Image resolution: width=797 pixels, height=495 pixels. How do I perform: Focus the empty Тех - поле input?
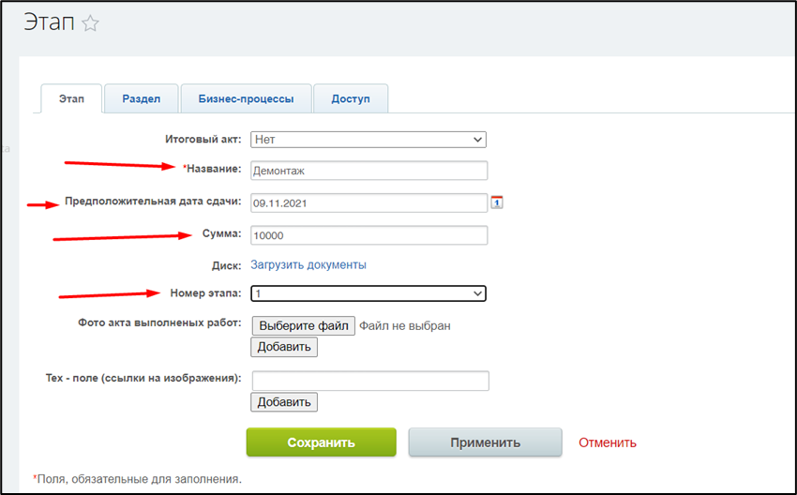pyautogui.click(x=370, y=381)
